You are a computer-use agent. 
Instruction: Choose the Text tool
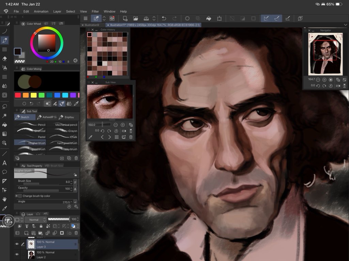point(4,163)
